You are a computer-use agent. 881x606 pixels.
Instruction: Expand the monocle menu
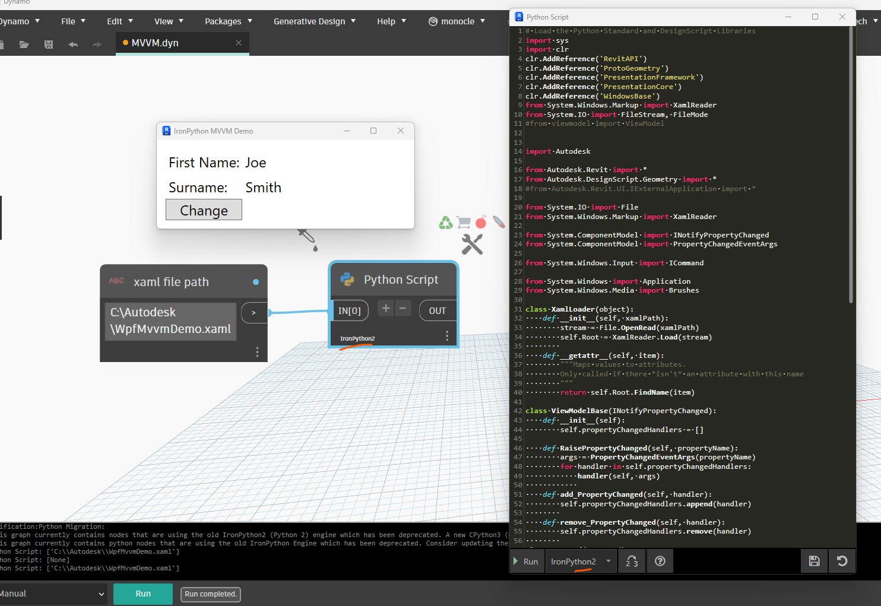[483, 21]
